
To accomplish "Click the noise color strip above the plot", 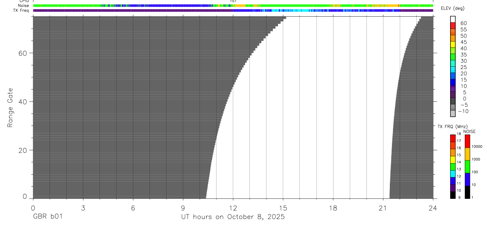I will click(233, 6).
